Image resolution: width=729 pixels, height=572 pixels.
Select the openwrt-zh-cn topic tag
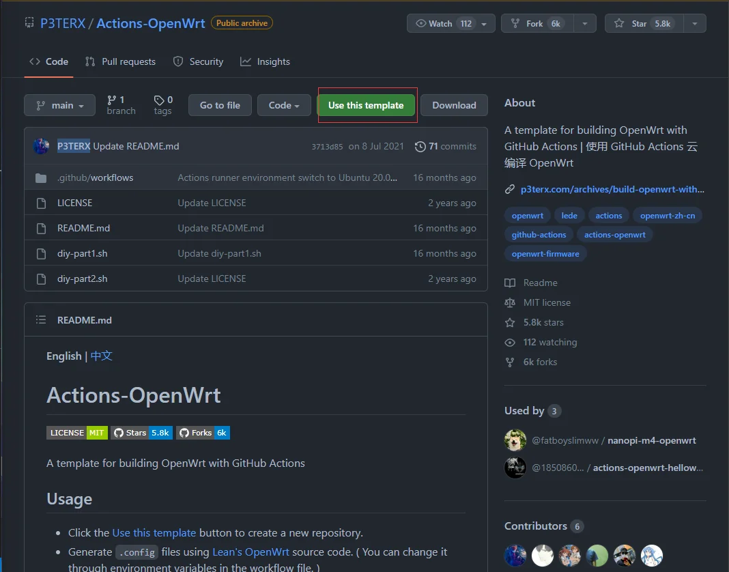(668, 215)
